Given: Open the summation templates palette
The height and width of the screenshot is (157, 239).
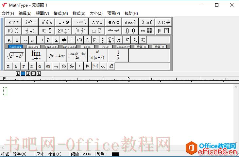Looking at the screenshot, I should tap(63, 30).
